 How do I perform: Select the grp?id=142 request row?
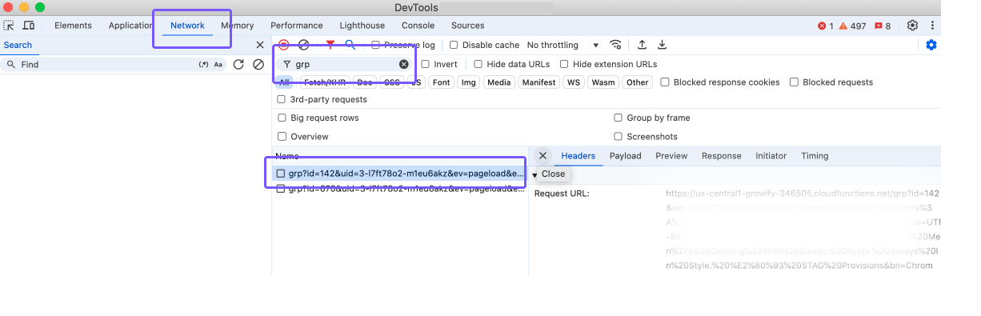click(399, 174)
